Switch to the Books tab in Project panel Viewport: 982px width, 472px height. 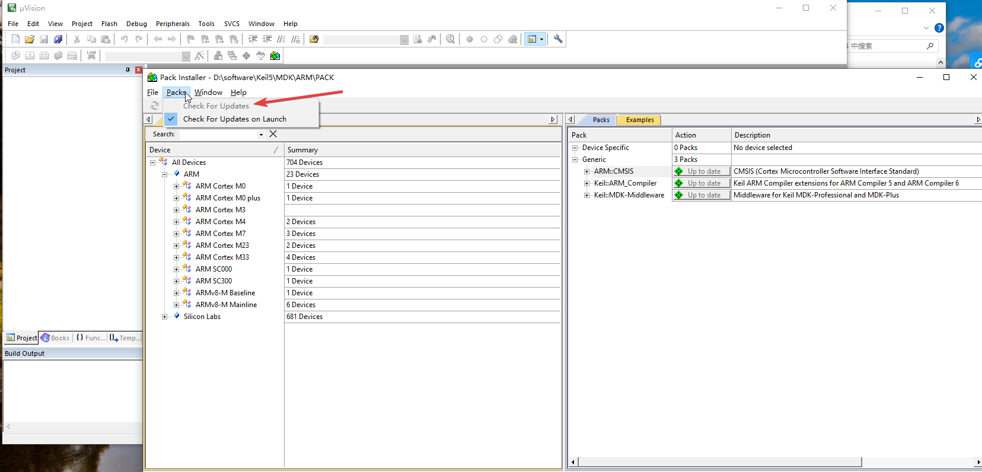click(55, 338)
